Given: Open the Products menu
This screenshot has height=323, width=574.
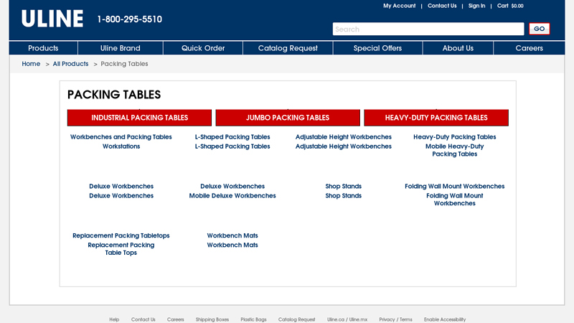Looking at the screenshot, I should [x=43, y=48].
